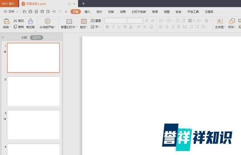Align text left
Viewport: 241px width, 155px height.
(161, 27)
